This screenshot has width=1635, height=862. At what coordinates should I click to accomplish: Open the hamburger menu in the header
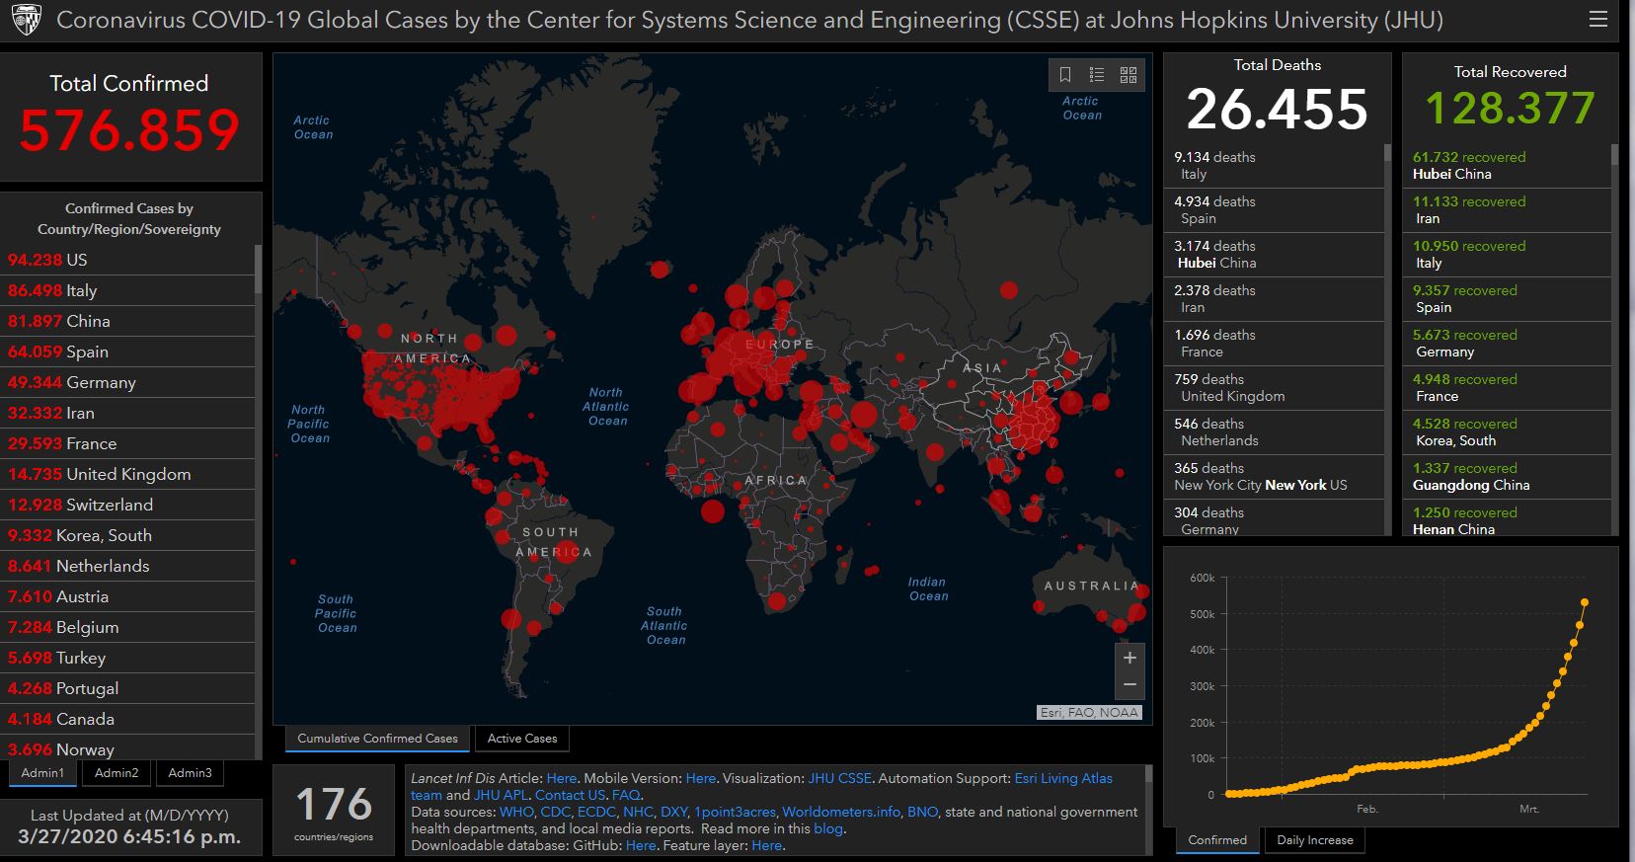coord(1597,20)
